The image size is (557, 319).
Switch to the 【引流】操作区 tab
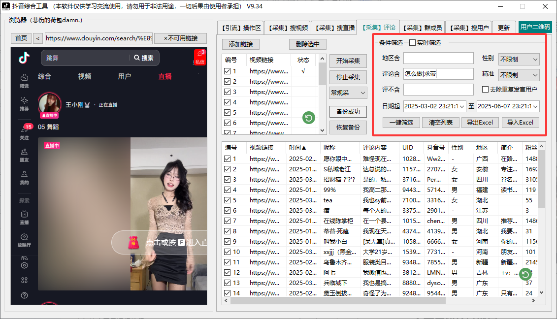241,28
